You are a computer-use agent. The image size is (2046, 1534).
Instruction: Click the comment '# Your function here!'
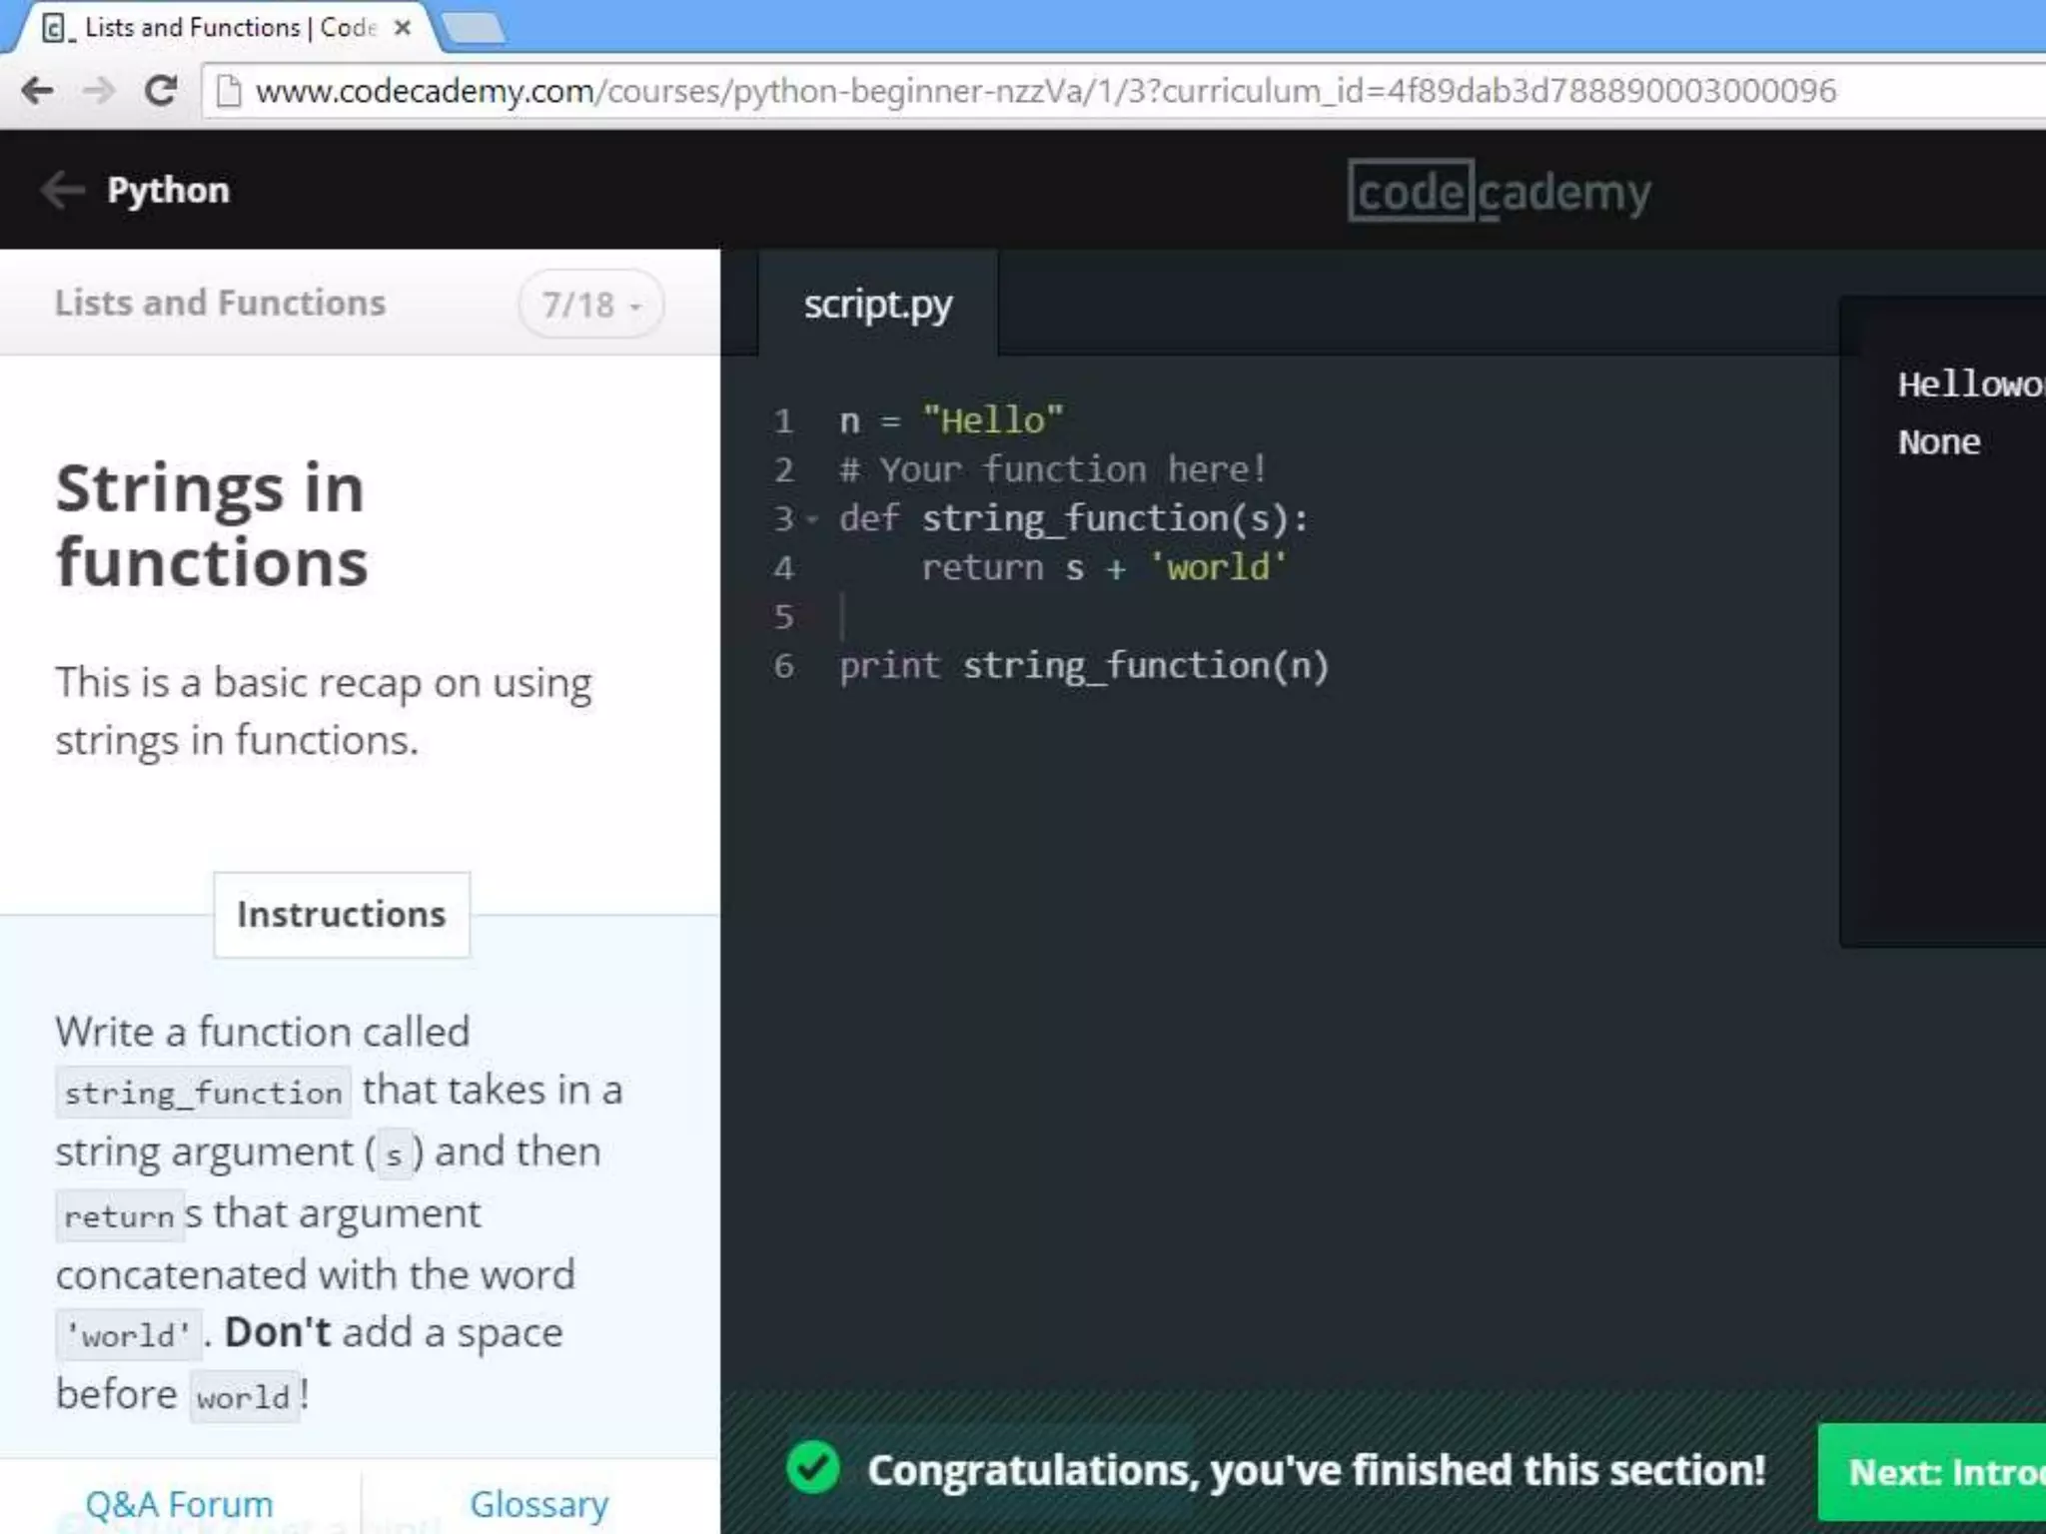(x=1053, y=469)
